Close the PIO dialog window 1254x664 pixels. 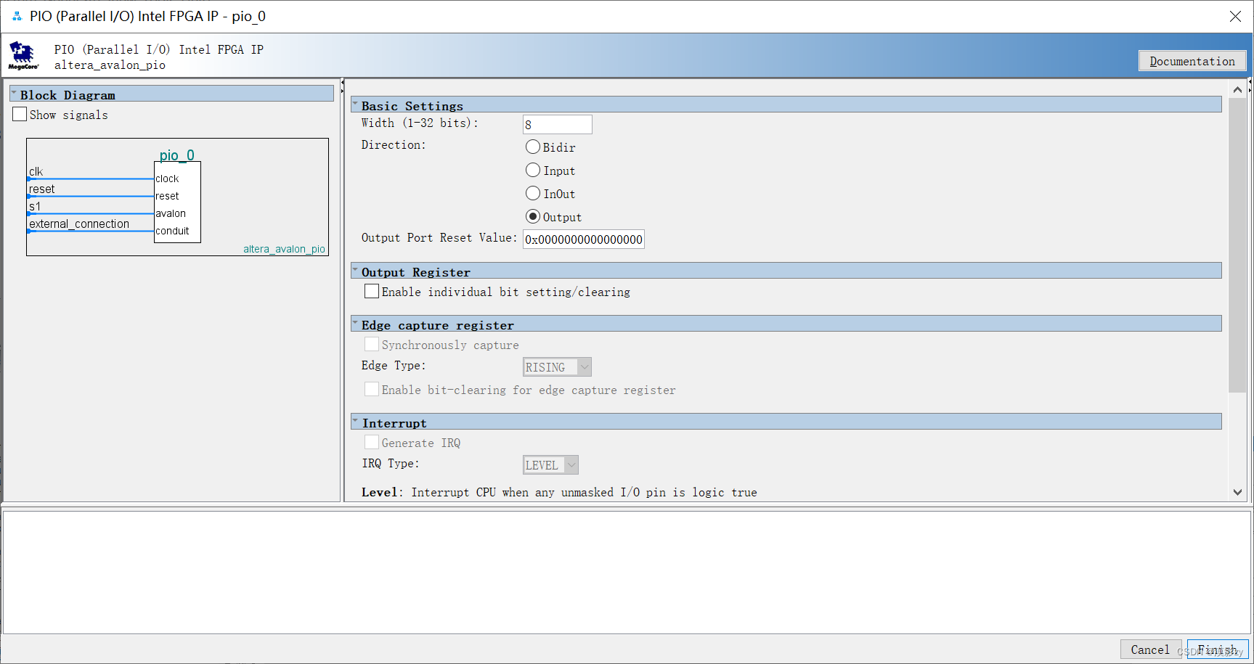[x=1235, y=16]
